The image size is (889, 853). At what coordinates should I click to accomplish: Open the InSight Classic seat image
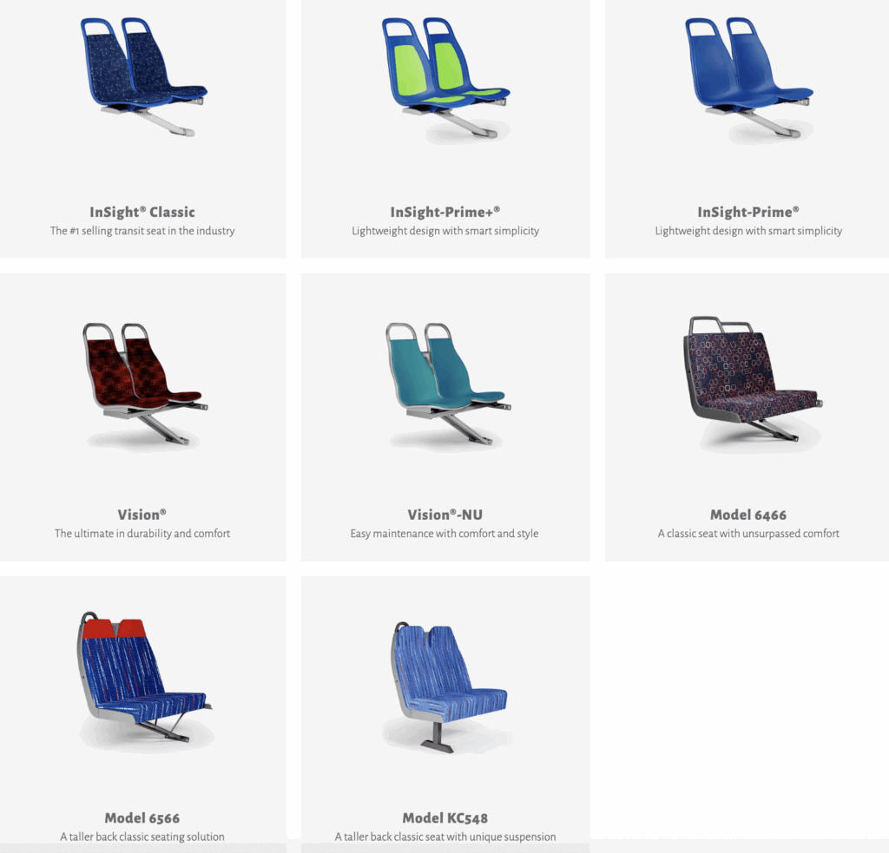(x=143, y=76)
